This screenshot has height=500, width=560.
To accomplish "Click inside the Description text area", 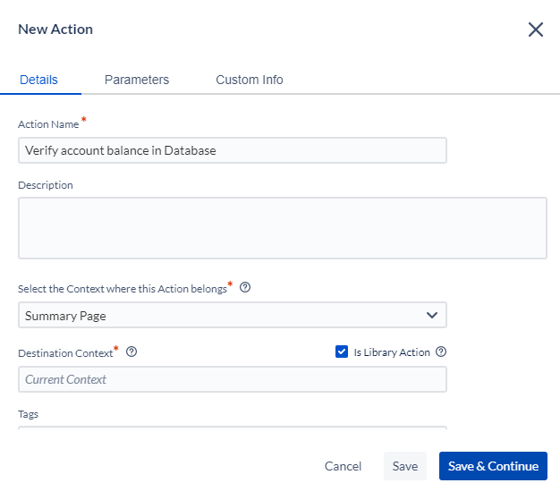I will (x=283, y=228).
